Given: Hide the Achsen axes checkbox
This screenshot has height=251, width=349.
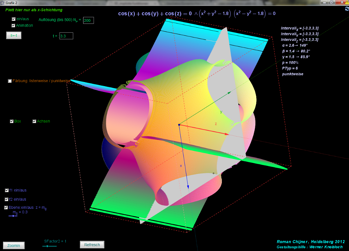Looking at the screenshot, I should pyautogui.click(x=34, y=121).
